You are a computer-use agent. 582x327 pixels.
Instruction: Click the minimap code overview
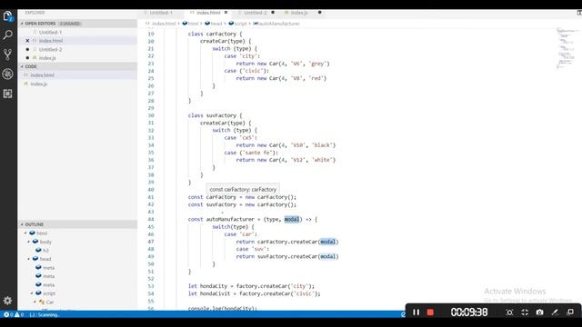pyautogui.click(x=567, y=48)
